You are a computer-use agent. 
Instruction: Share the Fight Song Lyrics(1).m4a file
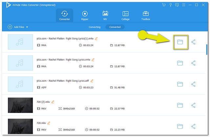(193, 42)
